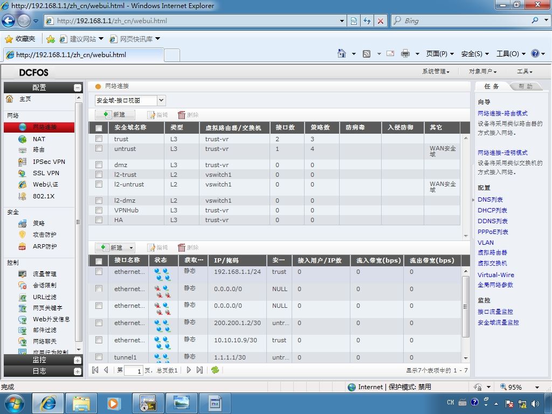Follow the Virtual-Wire link
The image size is (552, 414).
(496, 275)
